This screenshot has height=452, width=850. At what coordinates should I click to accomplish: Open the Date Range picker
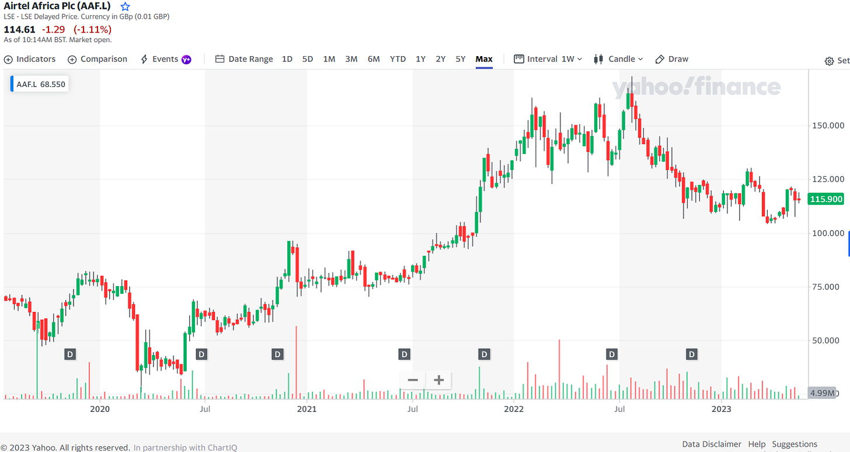244,59
